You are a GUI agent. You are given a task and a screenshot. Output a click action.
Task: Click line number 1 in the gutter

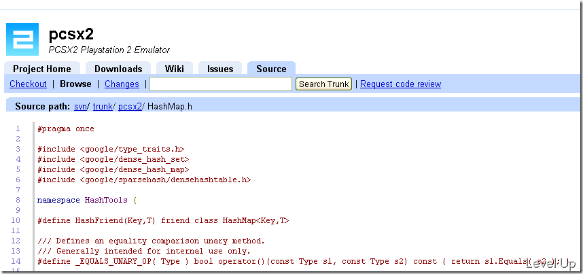click(x=18, y=129)
